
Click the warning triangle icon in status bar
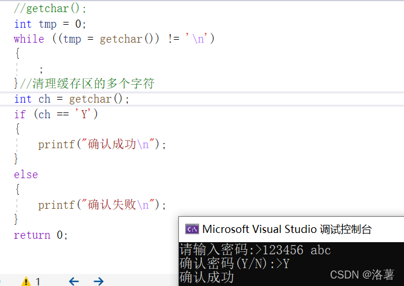click(x=26, y=281)
